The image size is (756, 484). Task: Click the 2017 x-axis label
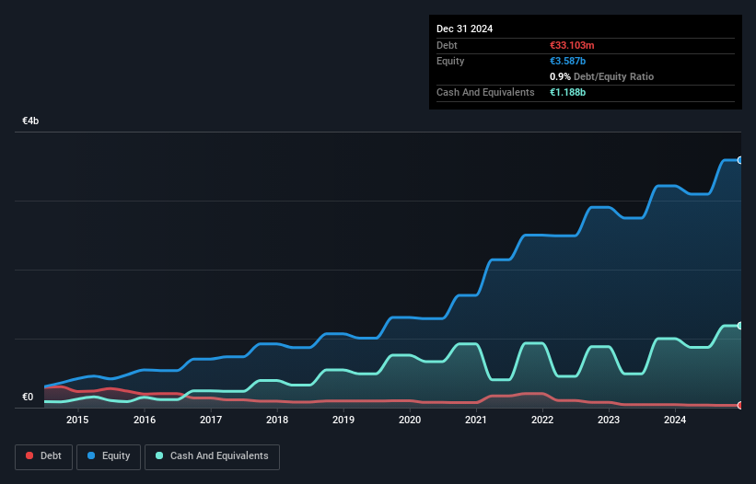tap(211, 420)
